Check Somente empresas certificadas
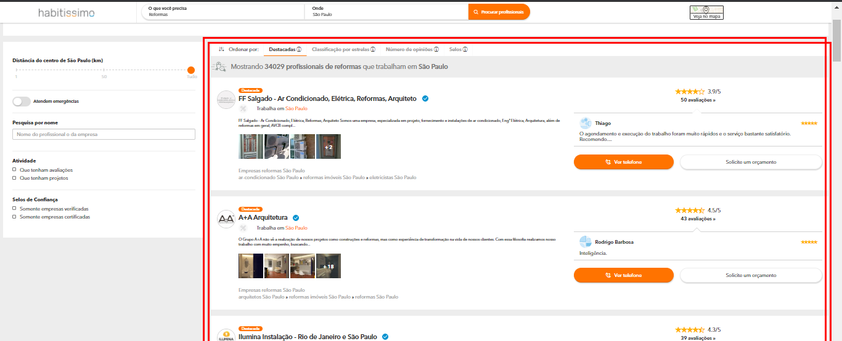The height and width of the screenshot is (341, 842). (15, 217)
